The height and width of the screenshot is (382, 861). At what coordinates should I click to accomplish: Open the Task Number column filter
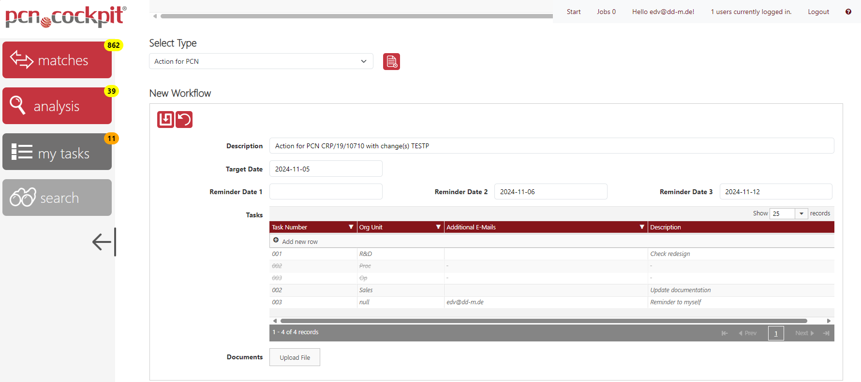(x=351, y=227)
